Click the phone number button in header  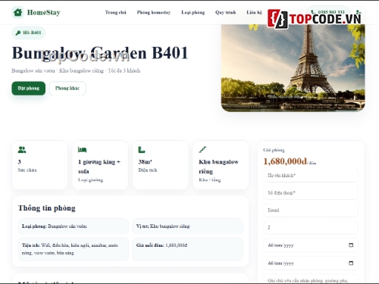(x=328, y=12)
